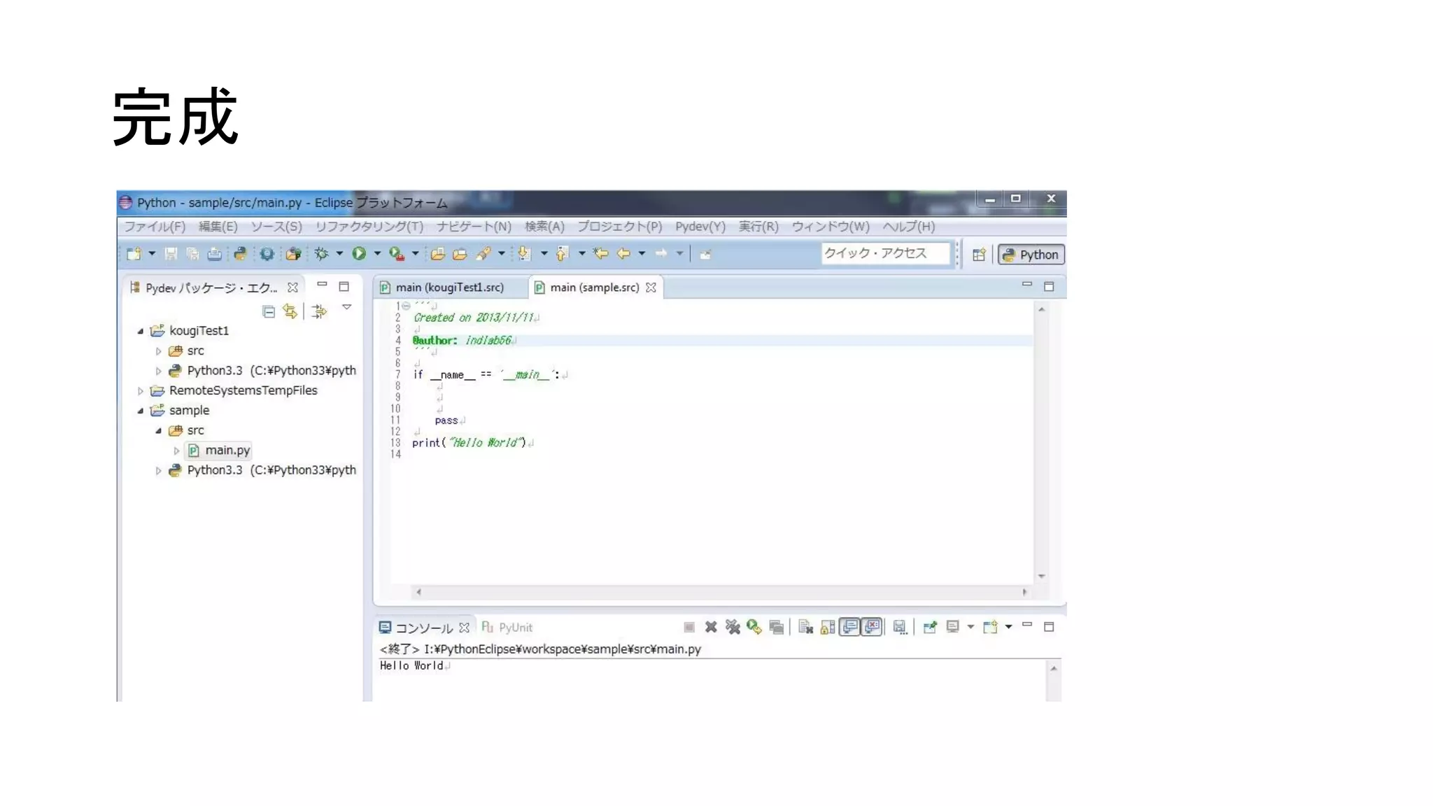The height and width of the screenshot is (806, 1433).
Task: Select the Python perspective button
Action: click(x=1031, y=255)
